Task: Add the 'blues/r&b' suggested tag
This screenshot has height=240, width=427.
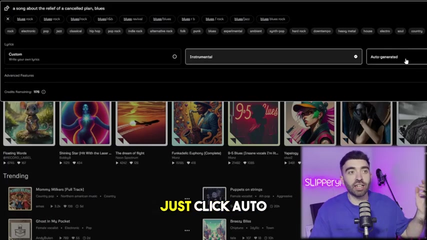Action: 105,19
